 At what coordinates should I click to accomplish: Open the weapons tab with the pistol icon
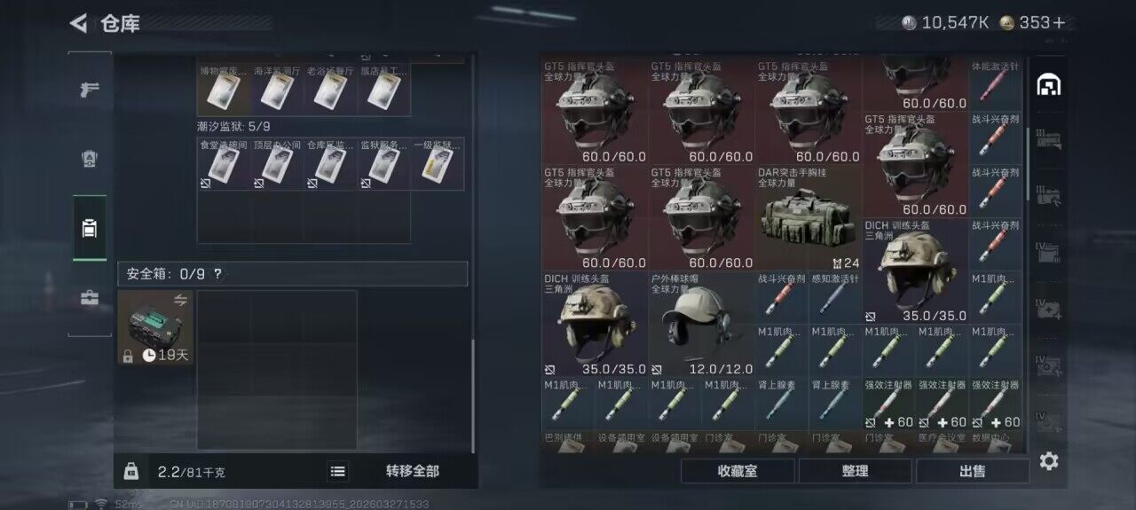click(x=90, y=90)
